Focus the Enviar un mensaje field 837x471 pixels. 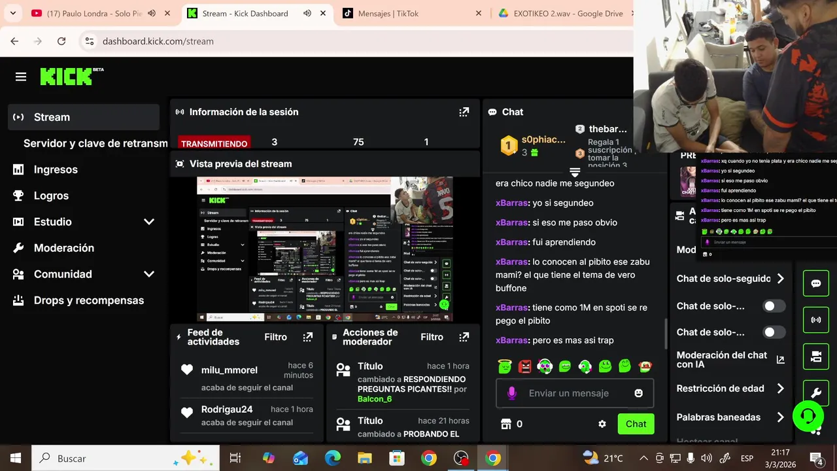tap(574, 393)
